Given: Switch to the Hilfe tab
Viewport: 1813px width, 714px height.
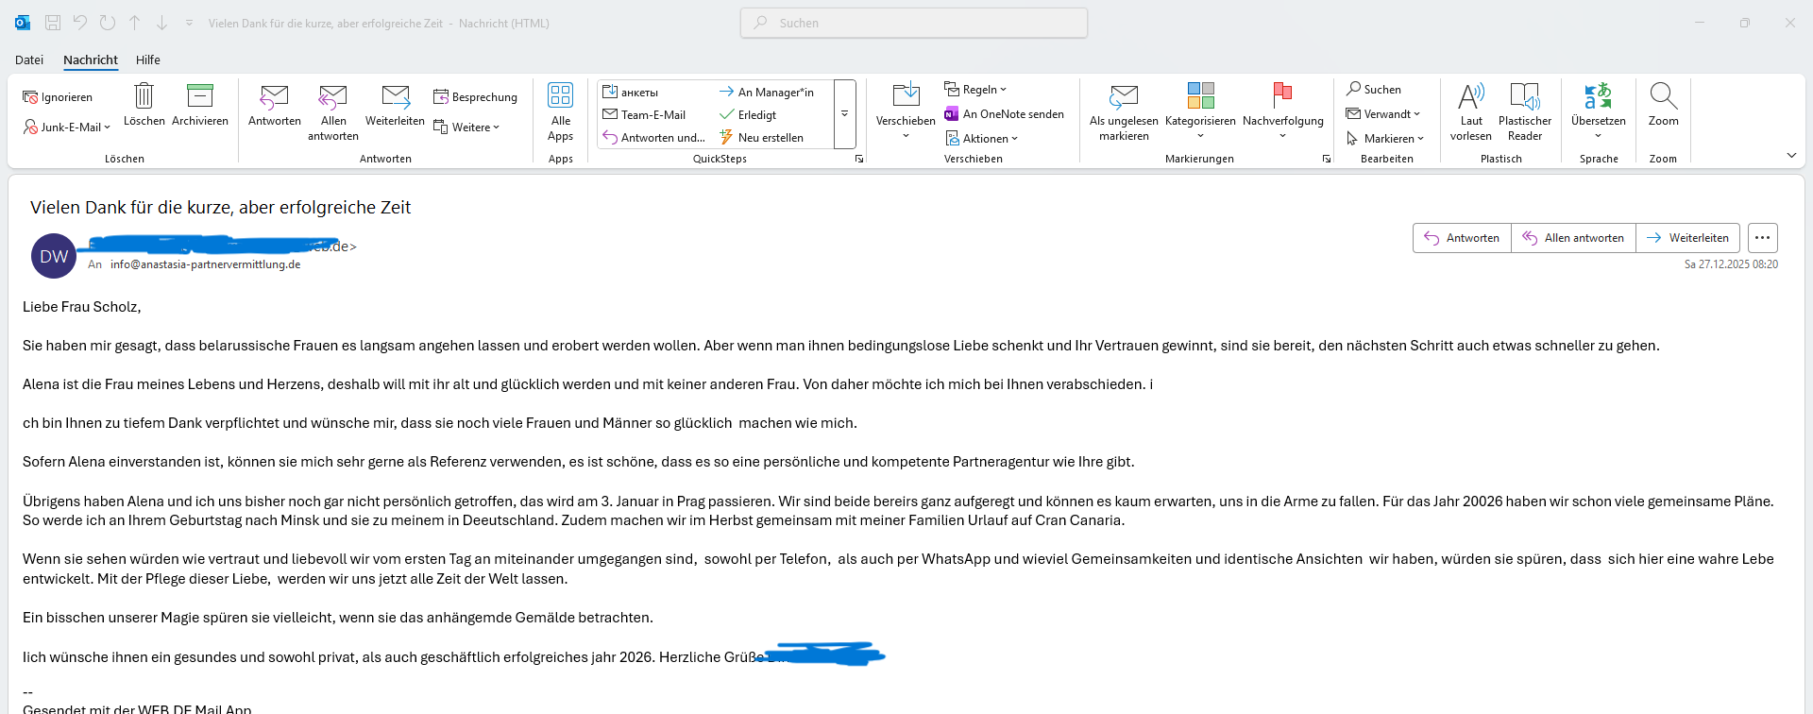Looking at the screenshot, I should tap(148, 59).
